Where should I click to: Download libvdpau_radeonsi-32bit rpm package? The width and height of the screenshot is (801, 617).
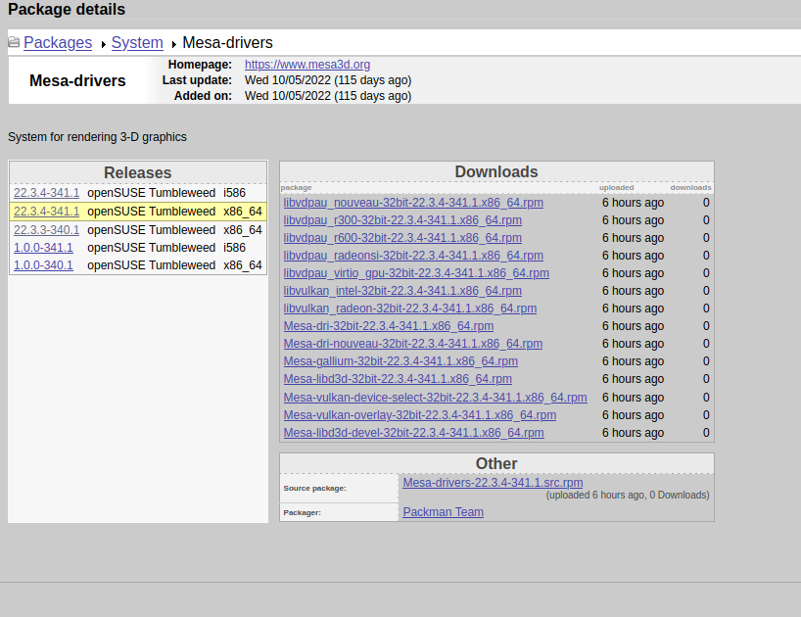(412, 256)
